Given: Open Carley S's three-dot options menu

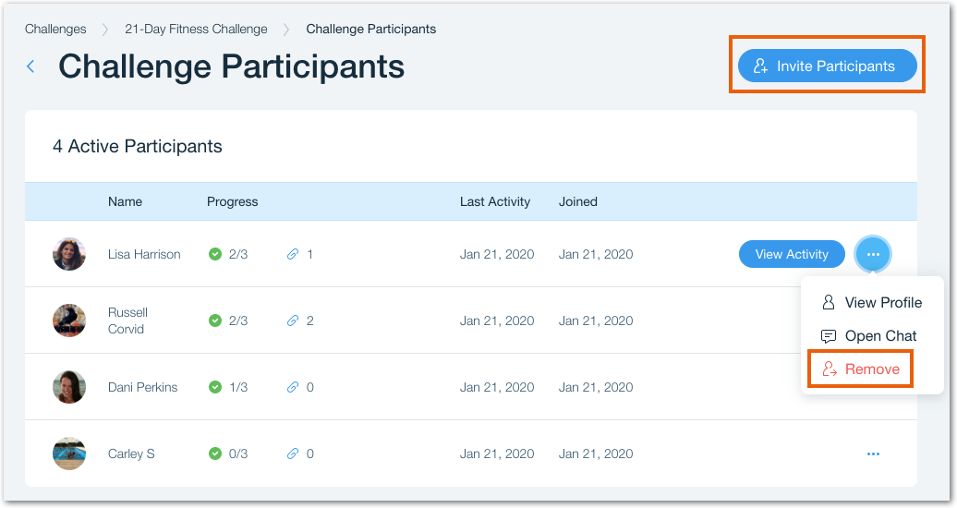Looking at the screenshot, I should [873, 454].
